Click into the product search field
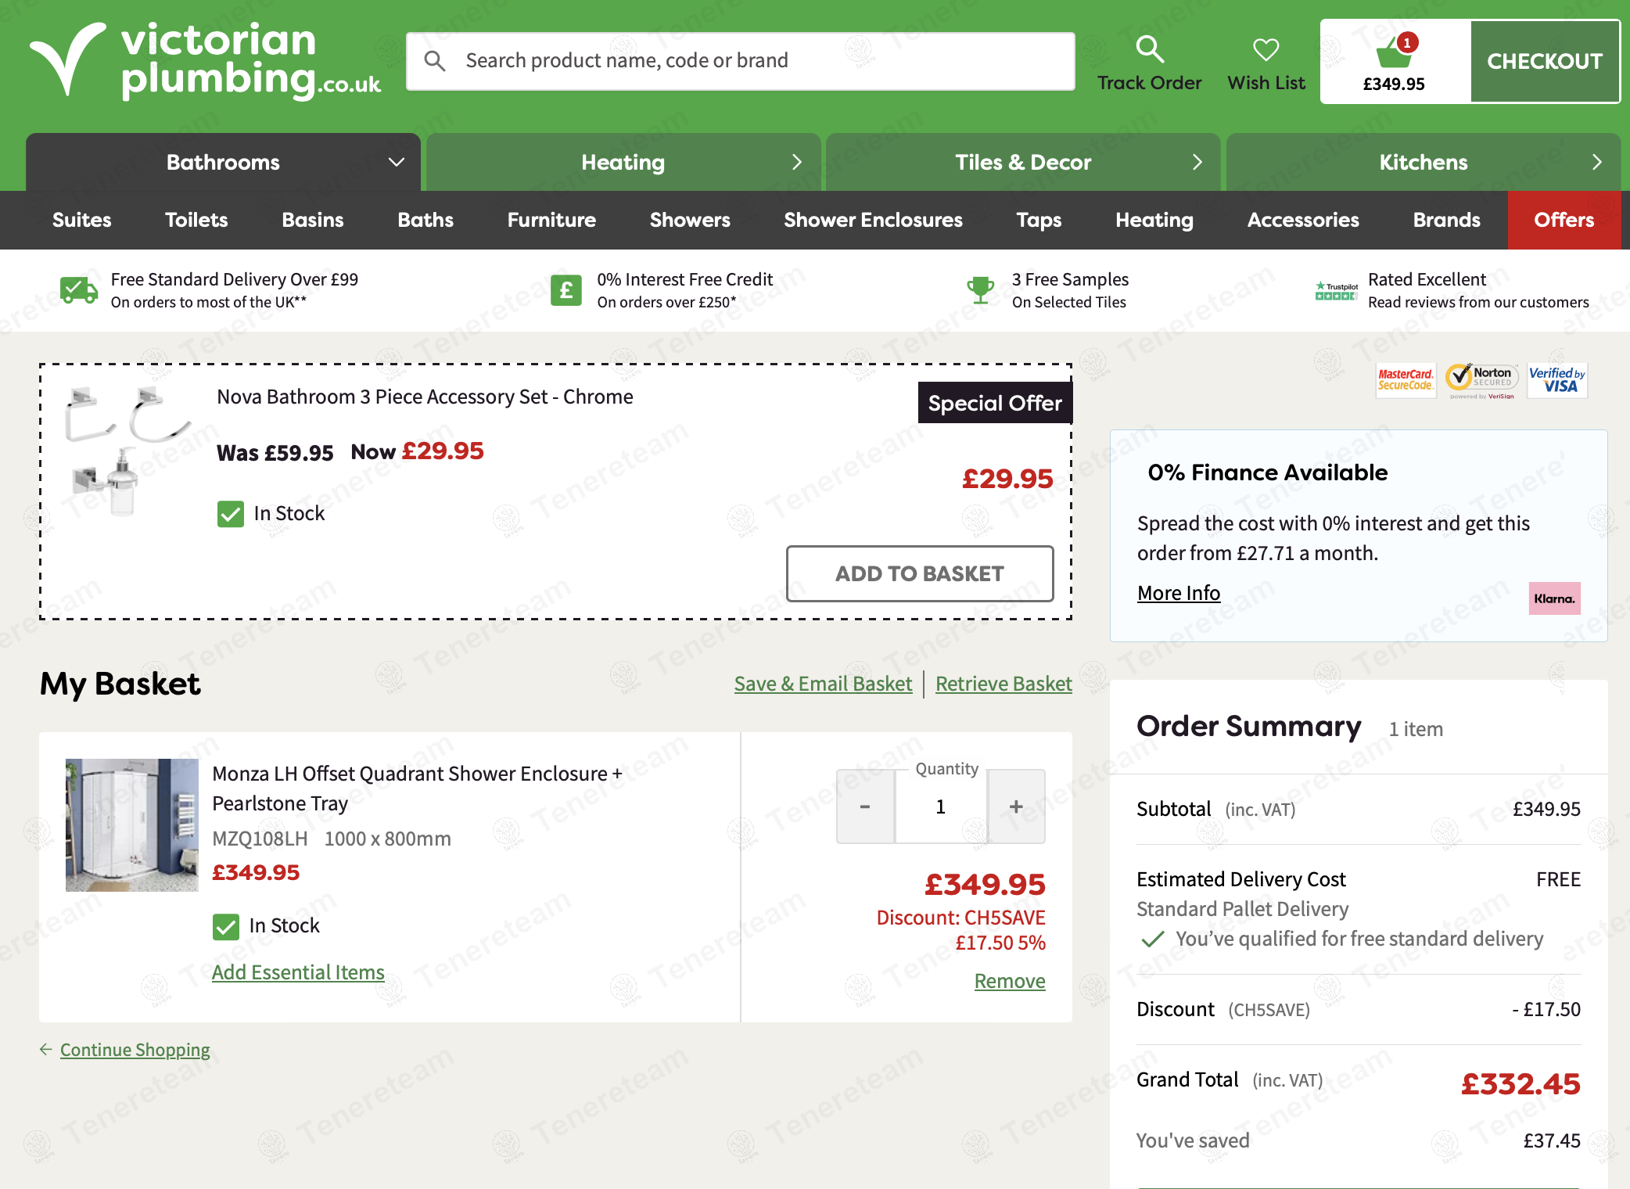The image size is (1630, 1189). (739, 60)
